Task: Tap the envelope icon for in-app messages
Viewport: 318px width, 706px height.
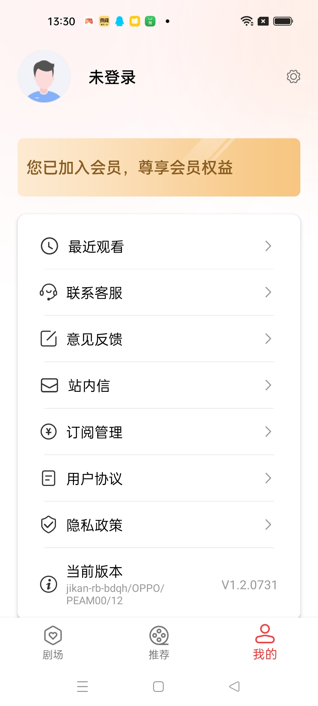Action: point(49,385)
